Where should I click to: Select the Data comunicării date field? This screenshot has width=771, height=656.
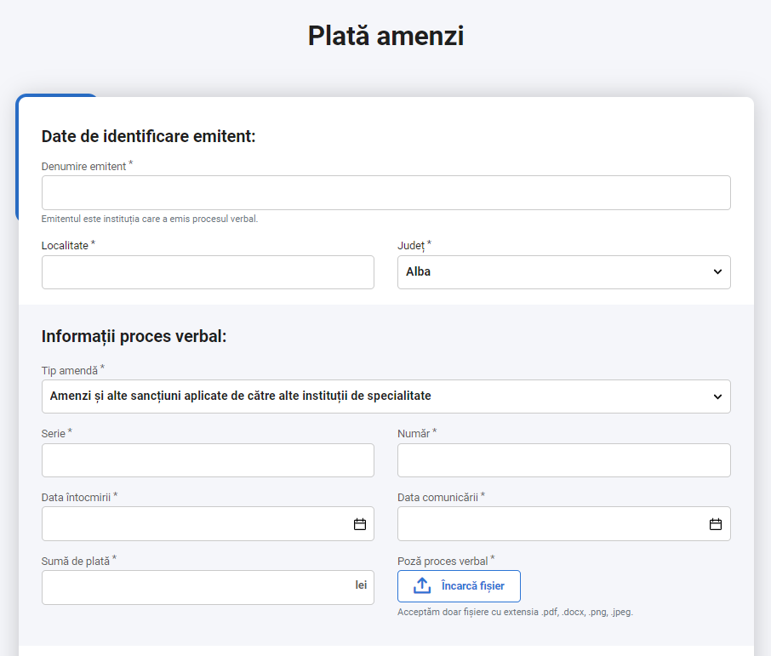[x=564, y=524]
